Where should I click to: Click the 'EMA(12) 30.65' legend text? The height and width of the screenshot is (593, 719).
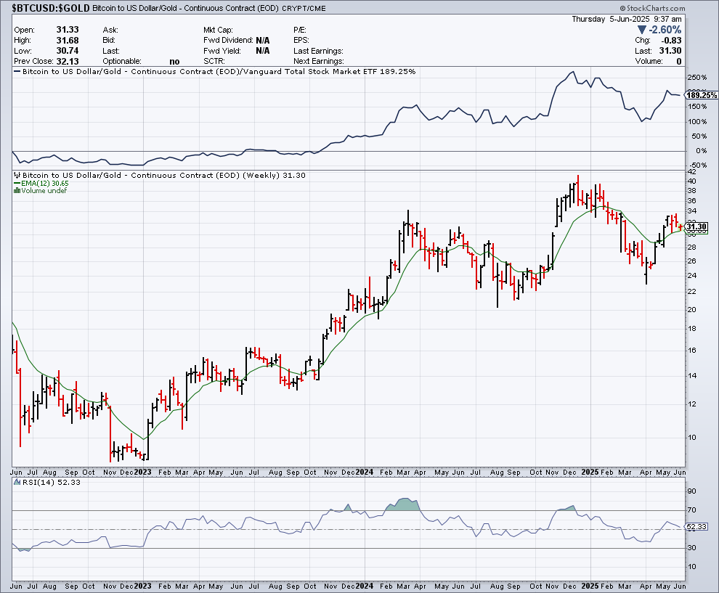(45, 184)
